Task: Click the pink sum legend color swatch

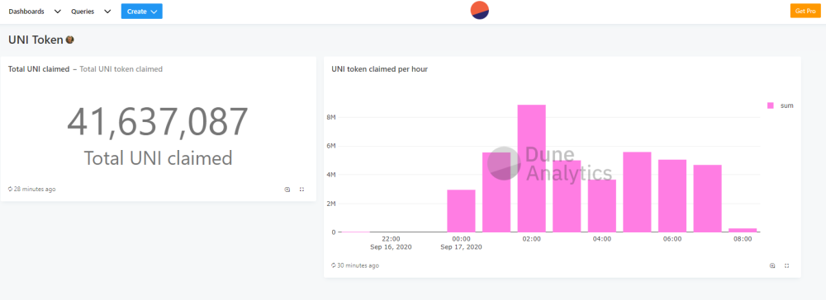Action: (771, 105)
